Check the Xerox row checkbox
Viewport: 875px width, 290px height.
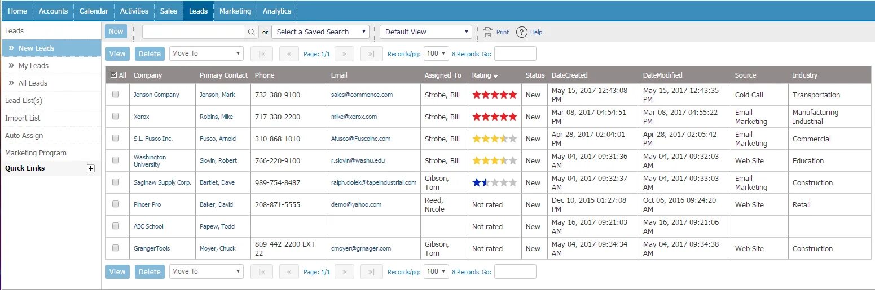coord(116,116)
